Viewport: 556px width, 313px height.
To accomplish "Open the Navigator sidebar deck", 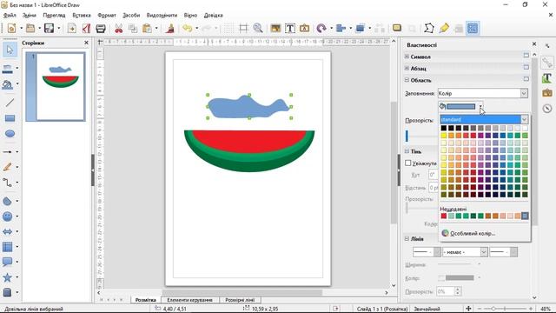I will pos(547,109).
